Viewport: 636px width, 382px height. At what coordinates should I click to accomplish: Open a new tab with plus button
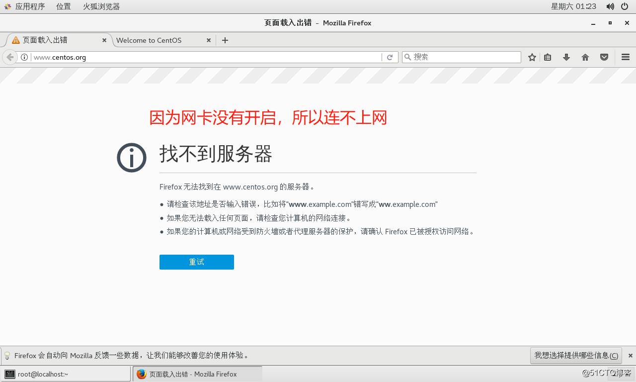(225, 40)
